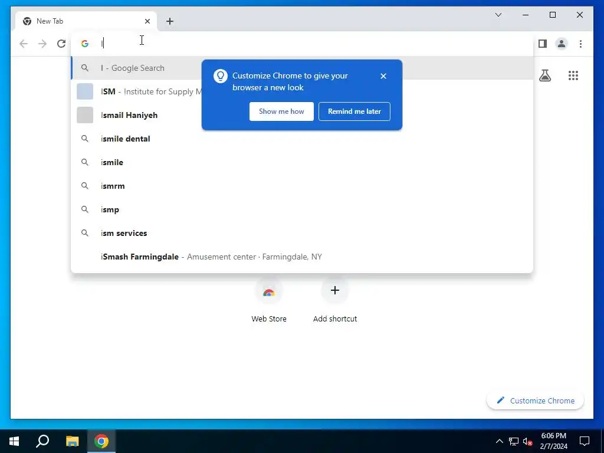Viewport: 604px width, 453px height.
Task: Expand the tab search chevron
Action: [498, 15]
